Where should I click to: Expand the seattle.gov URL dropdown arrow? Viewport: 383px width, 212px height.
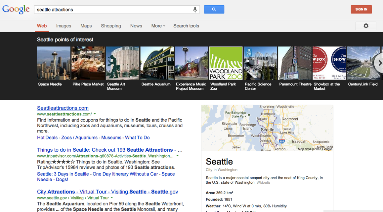tap(112, 197)
